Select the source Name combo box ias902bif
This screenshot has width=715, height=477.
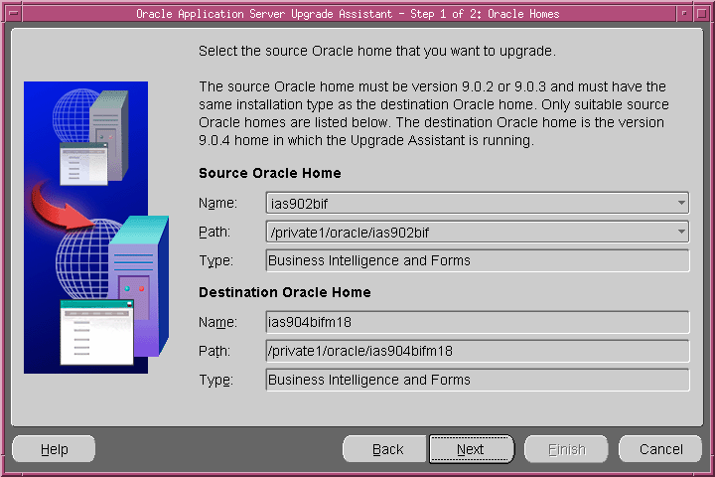point(478,203)
